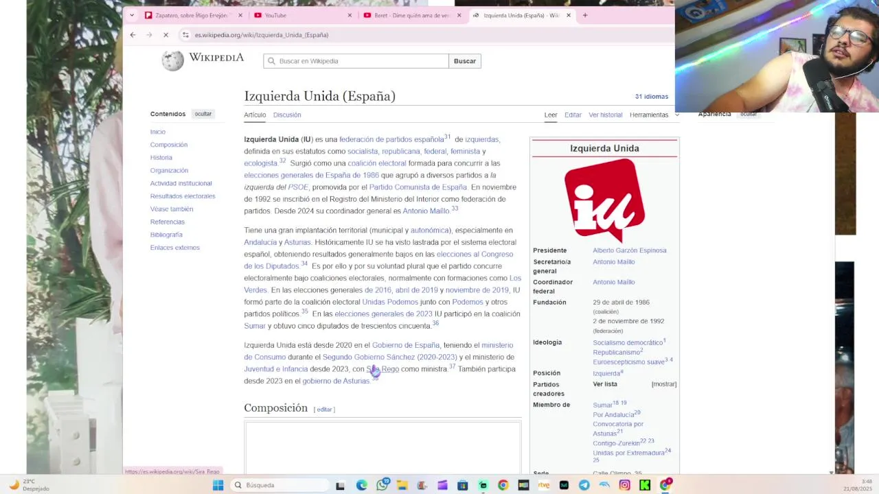Open the Gobierno de España link
This screenshot has height=494, width=879.
tap(406, 345)
